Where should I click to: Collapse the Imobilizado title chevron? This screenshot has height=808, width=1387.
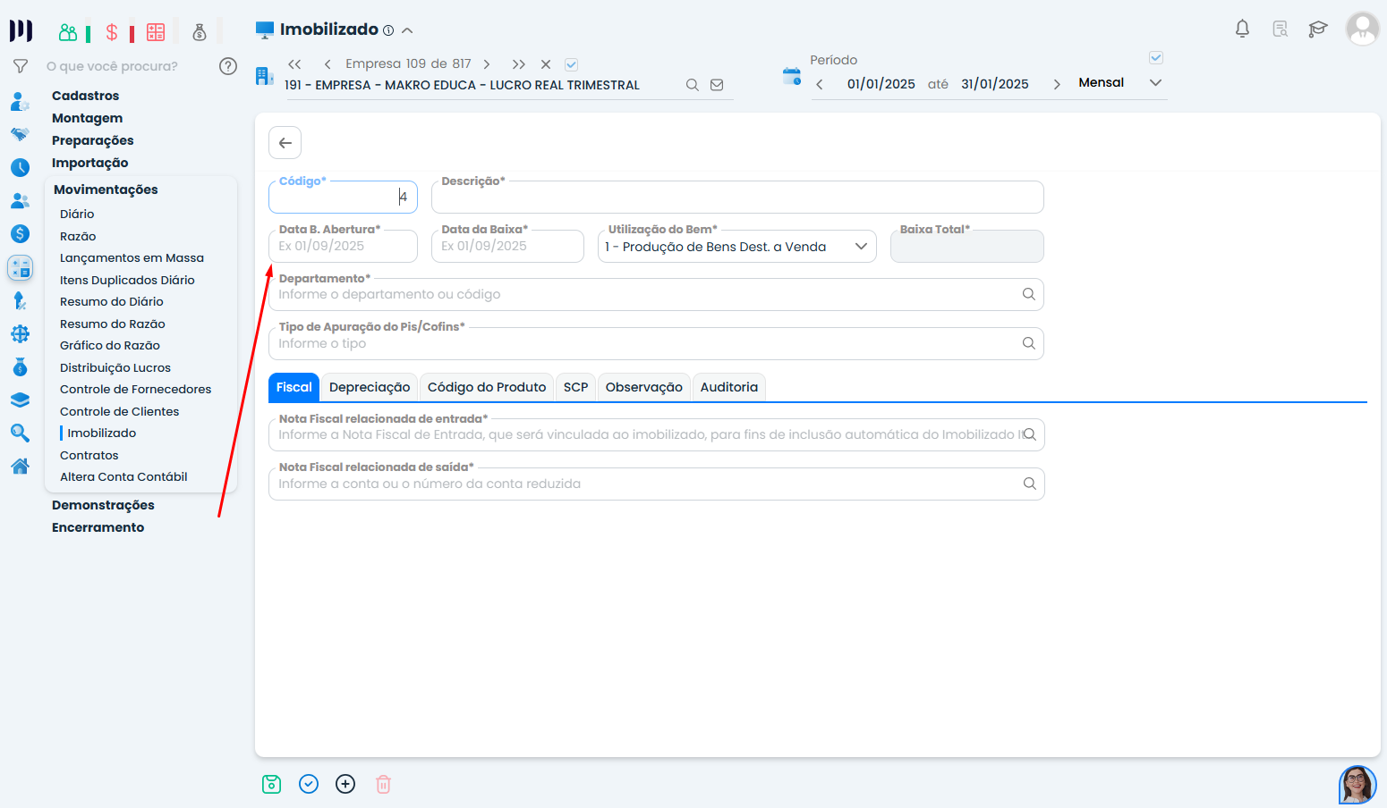coord(407,30)
